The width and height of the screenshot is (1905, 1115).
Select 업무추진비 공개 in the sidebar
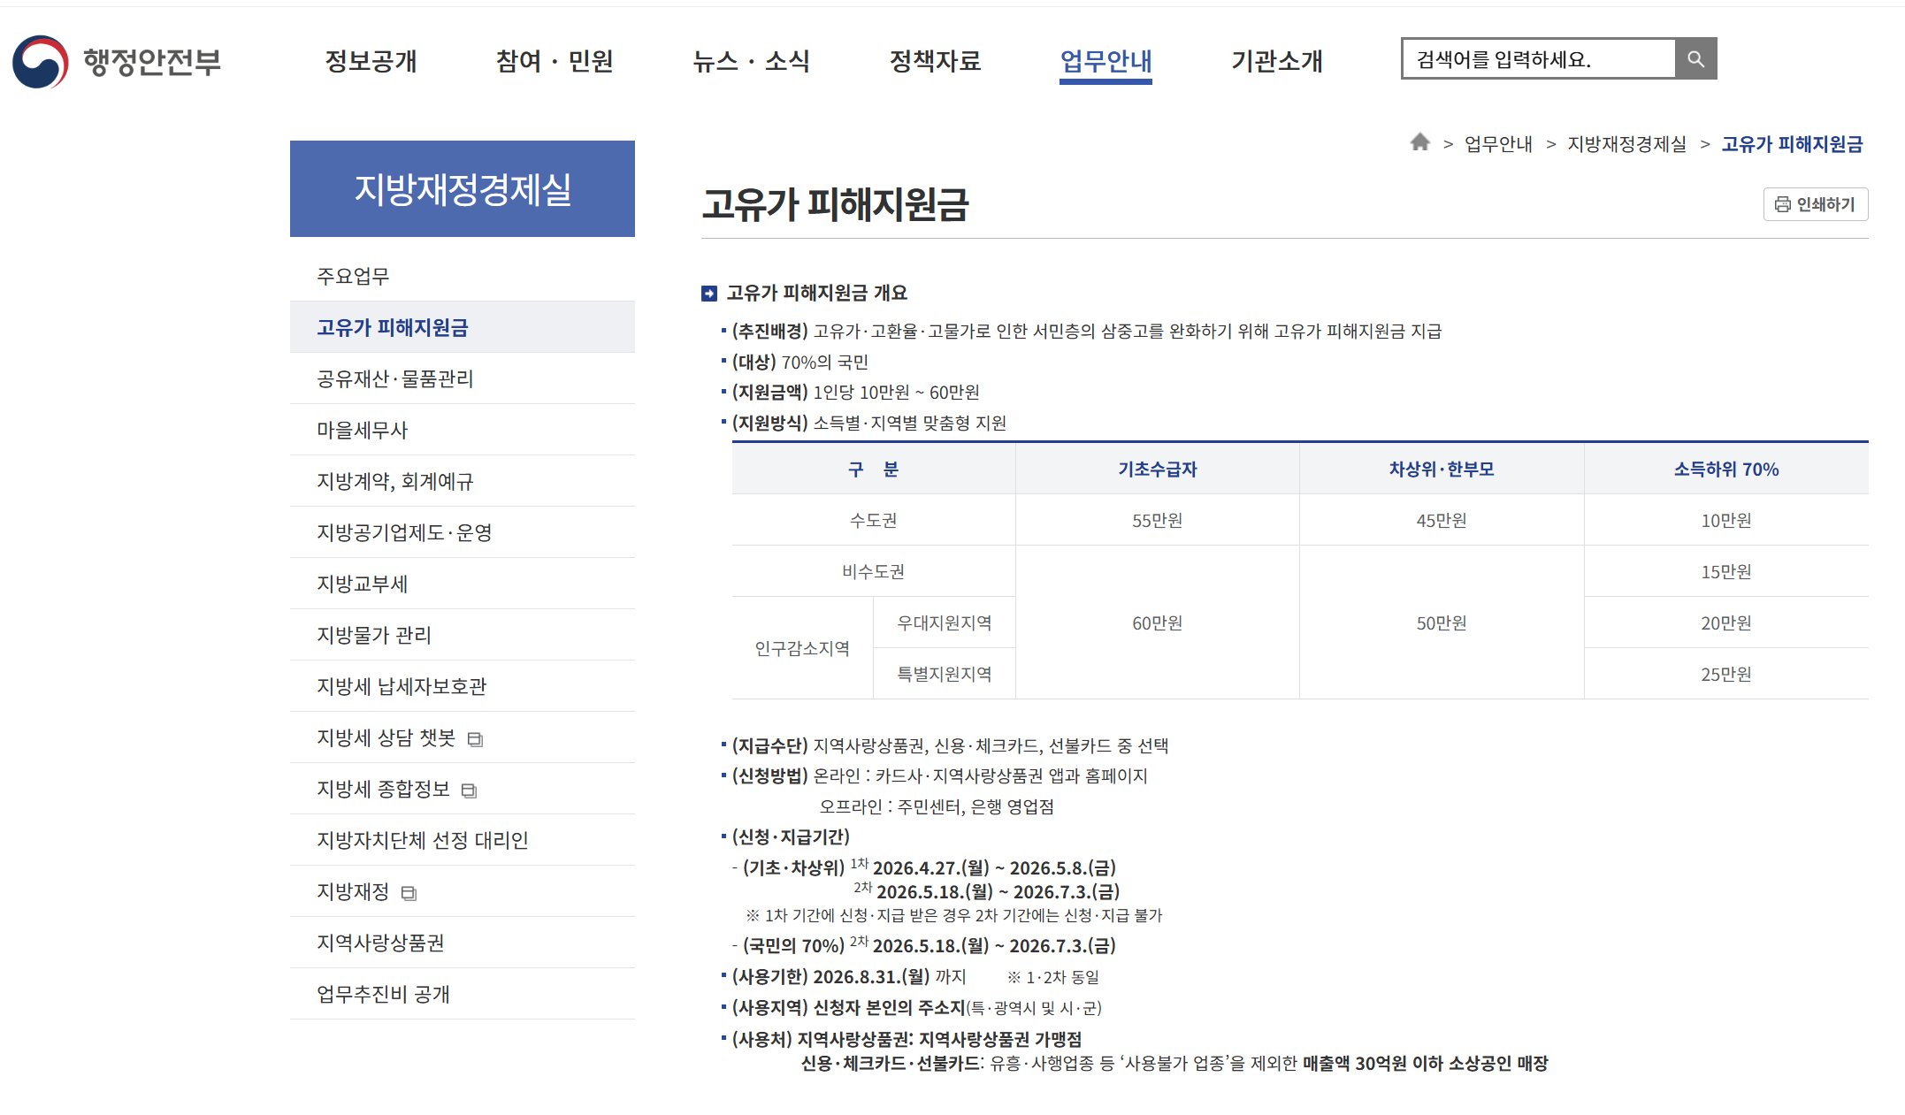pyautogui.click(x=383, y=994)
